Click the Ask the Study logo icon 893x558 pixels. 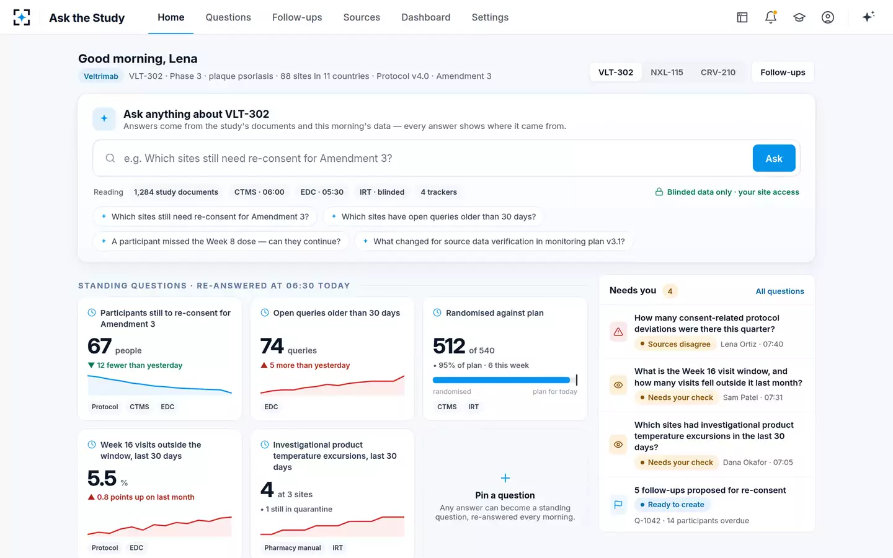tap(22, 17)
